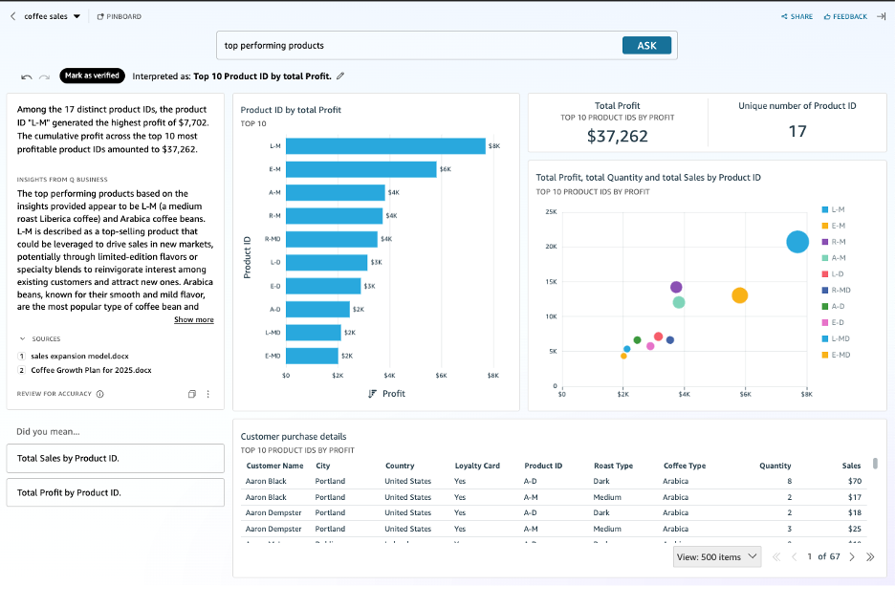Edit the interpretation using the pencil icon
Screen dimensions: 895x608
[x=340, y=76]
